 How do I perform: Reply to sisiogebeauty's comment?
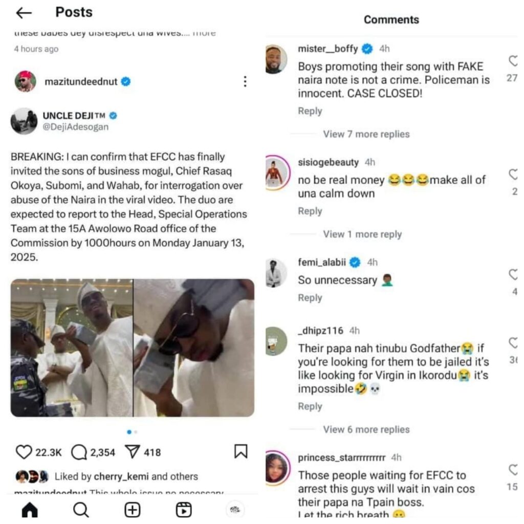point(310,211)
